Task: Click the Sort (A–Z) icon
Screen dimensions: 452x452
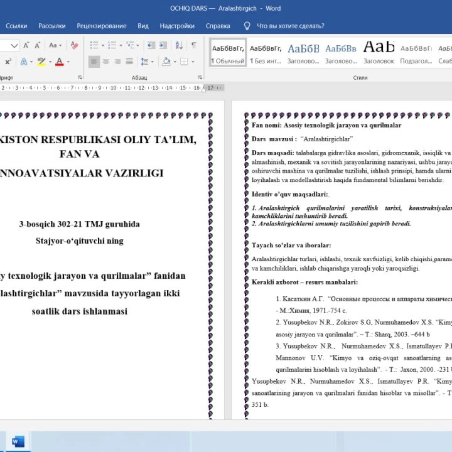Action: tap(178, 45)
